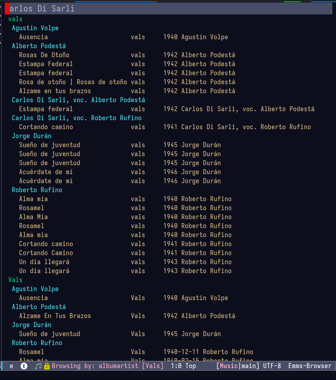336x380 pixels.
Task: Click the Emms-Browser major mode label
Action: point(310,366)
